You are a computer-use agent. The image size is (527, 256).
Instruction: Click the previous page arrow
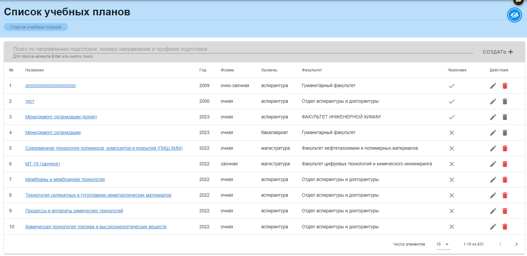tap(500, 244)
